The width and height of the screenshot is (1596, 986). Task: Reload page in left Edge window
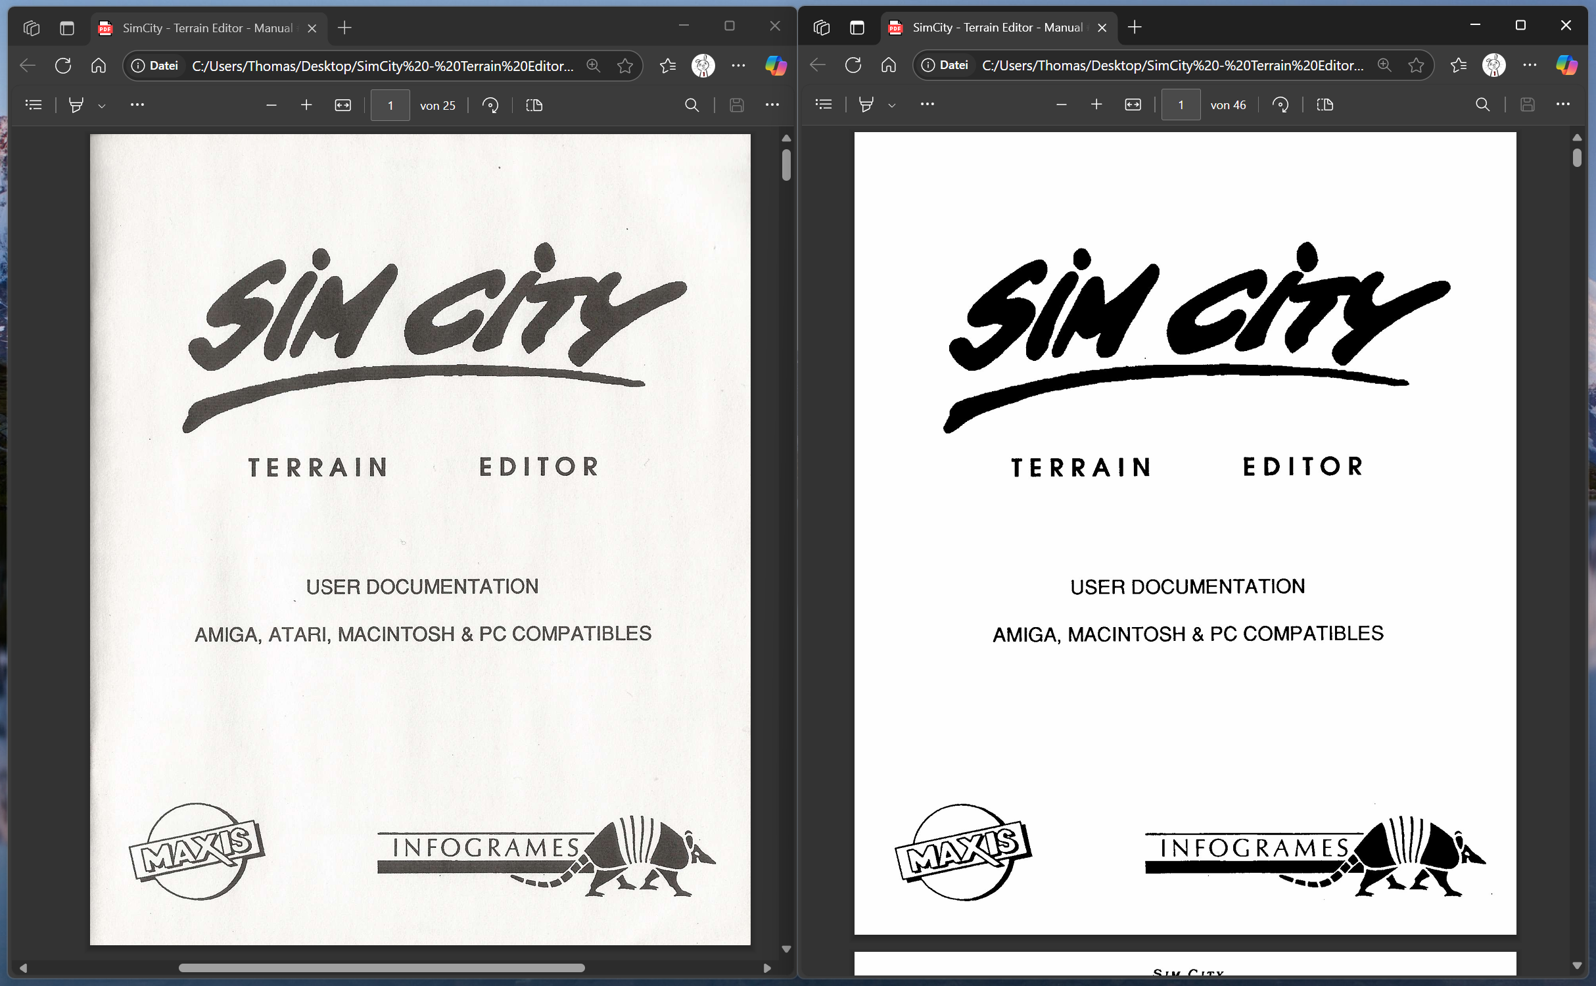point(63,66)
